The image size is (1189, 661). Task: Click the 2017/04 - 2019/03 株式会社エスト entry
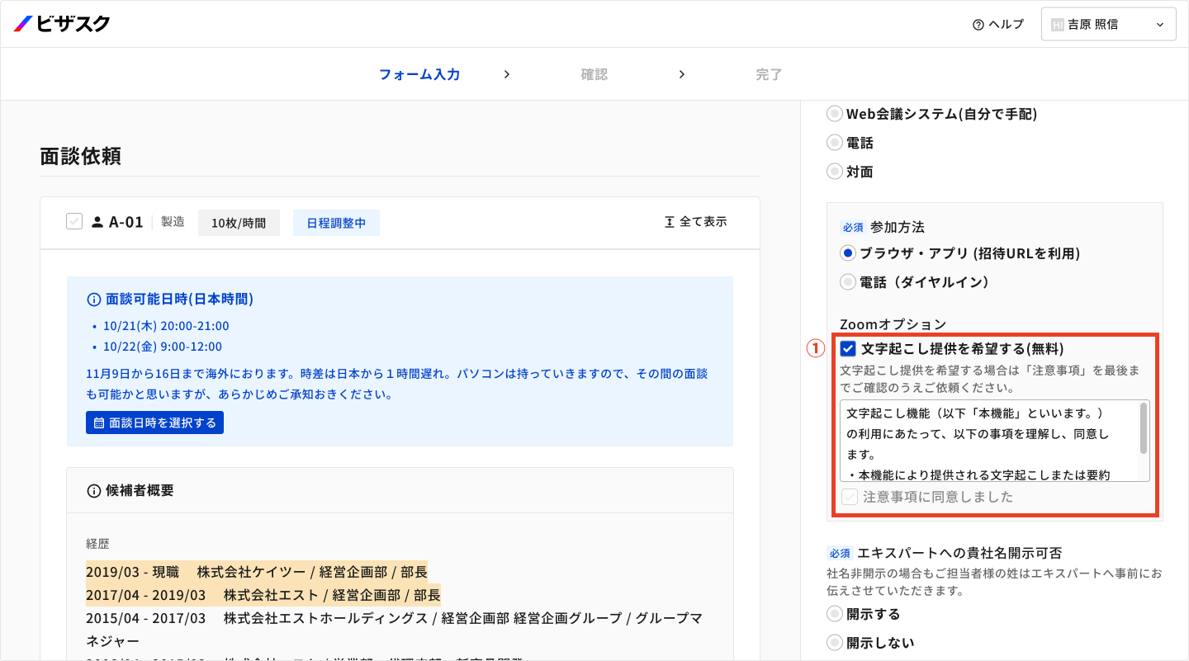[x=263, y=594]
